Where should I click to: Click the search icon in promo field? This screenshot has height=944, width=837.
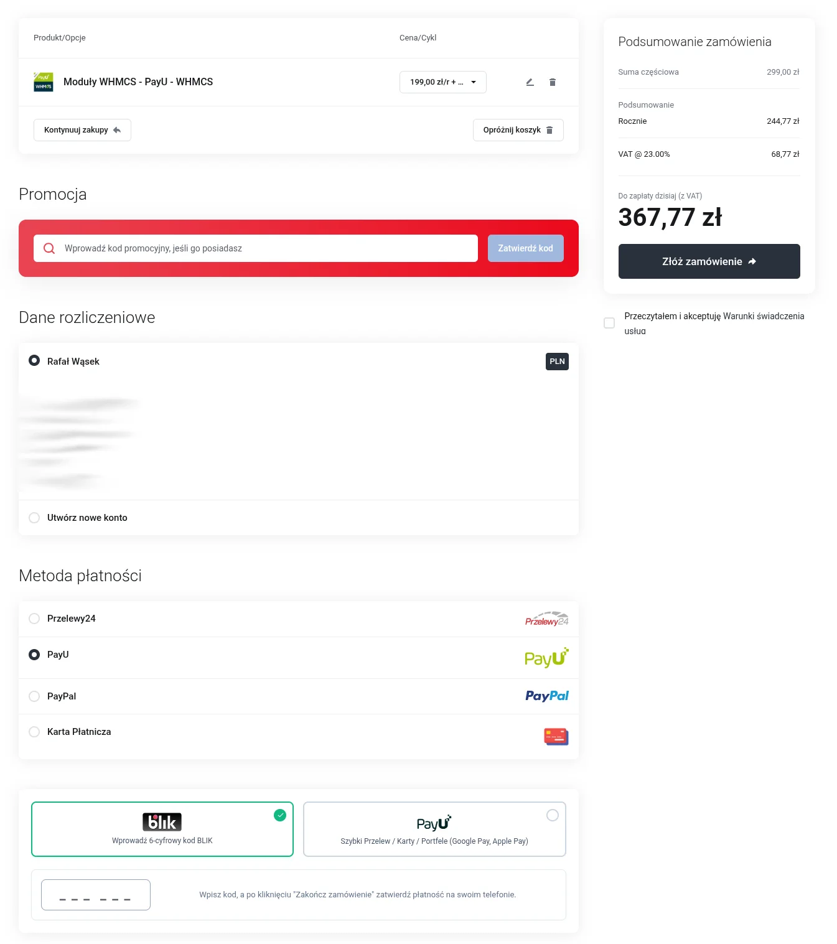(x=49, y=248)
